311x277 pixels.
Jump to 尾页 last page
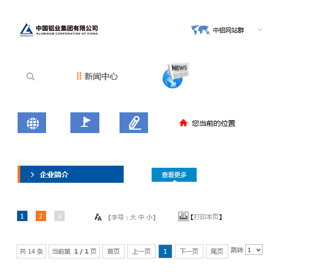click(217, 251)
